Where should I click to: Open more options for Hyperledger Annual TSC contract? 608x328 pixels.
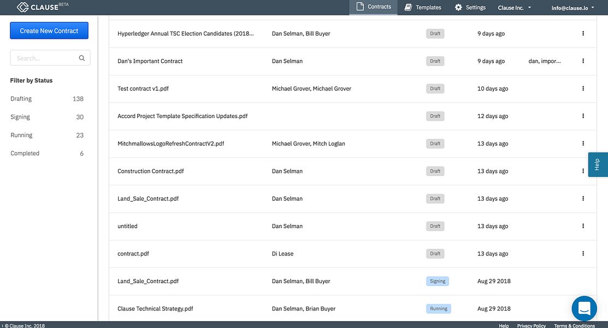coord(583,33)
